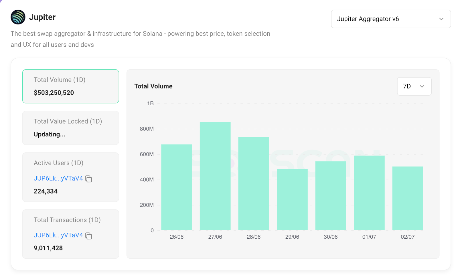Click the 26/06 date label

(x=177, y=237)
